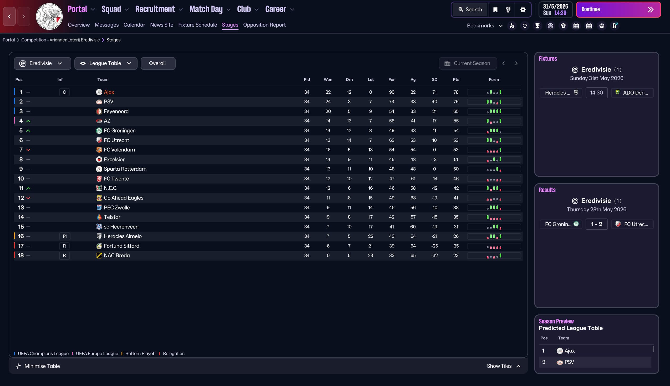Click the scout magnifier person bookmark icon
The width and height of the screenshot is (670, 386).
[512, 26]
